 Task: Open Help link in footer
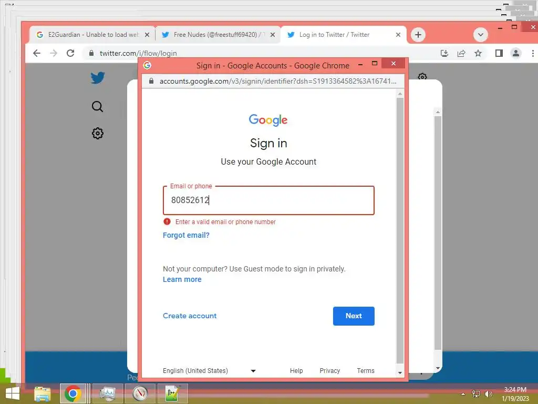click(x=296, y=371)
